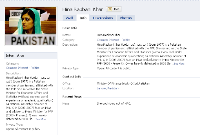This screenshot has width=200, height=135.
Task: Click the Contact Info section heading
Action: (x=72, y=77)
